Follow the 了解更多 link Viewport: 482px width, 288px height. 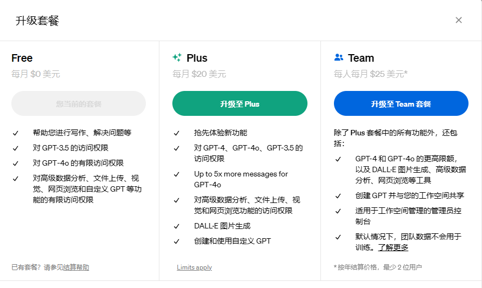click(x=393, y=247)
